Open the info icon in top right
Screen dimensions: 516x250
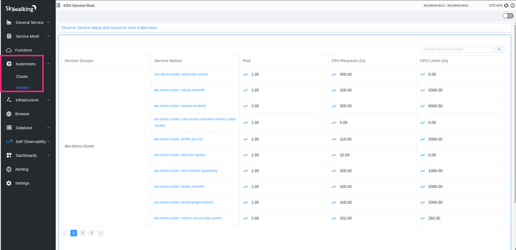pyautogui.click(x=512, y=5)
